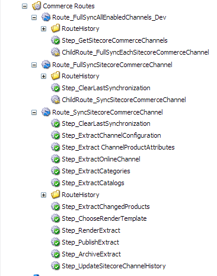Collapse the Route_SyncSitecoreCommerceChannel node

[x=34, y=112]
